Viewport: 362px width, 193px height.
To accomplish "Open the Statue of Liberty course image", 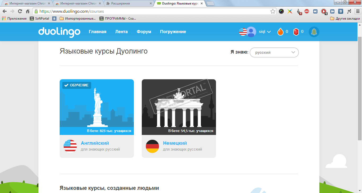I will coord(97,107).
